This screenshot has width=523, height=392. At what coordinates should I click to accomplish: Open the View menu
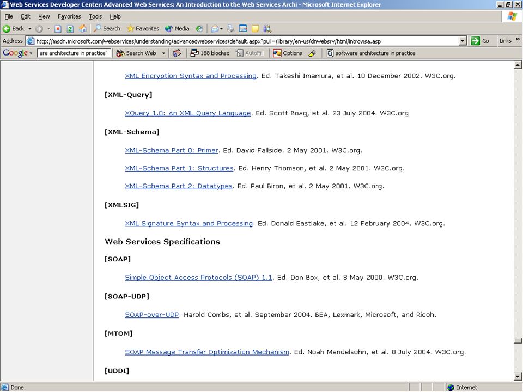(x=44, y=16)
